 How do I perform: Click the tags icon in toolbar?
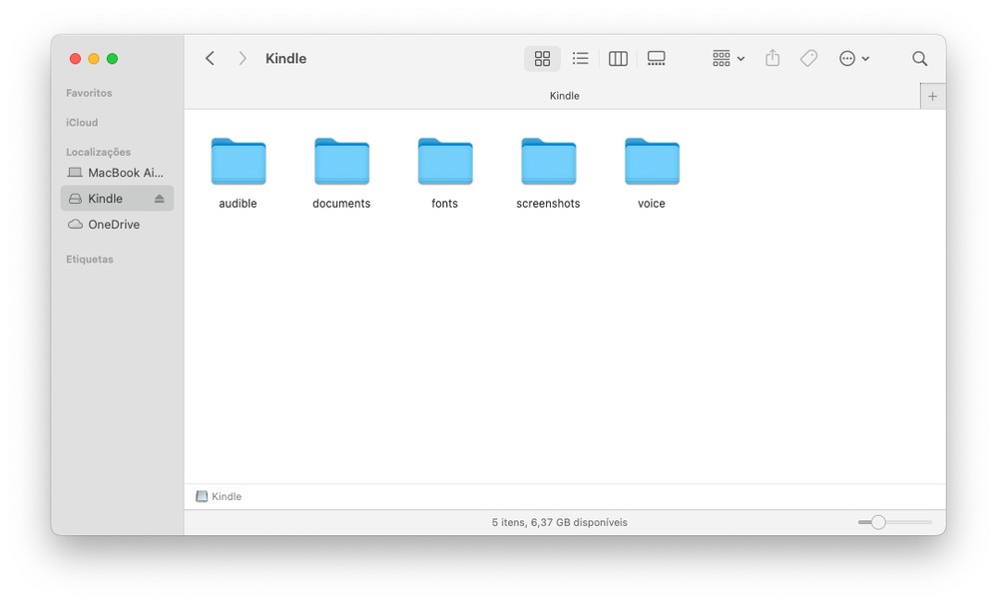point(808,59)
